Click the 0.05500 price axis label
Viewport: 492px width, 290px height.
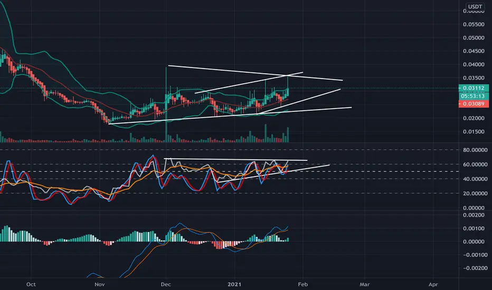[474, 24]
